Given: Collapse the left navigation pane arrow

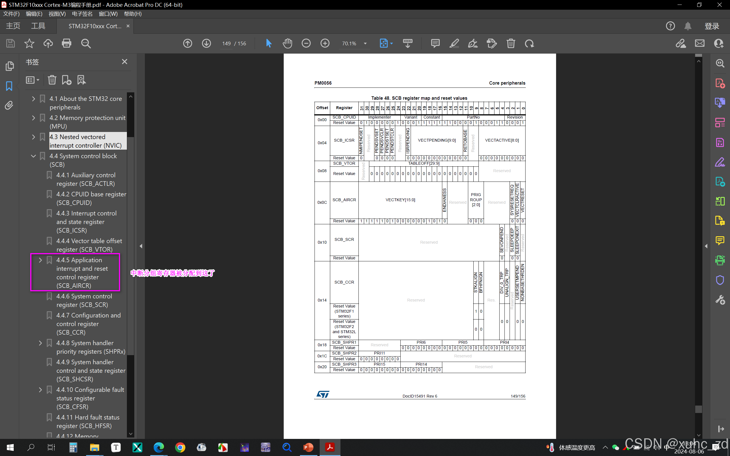Looking at the screenshot, I should 141,246.
